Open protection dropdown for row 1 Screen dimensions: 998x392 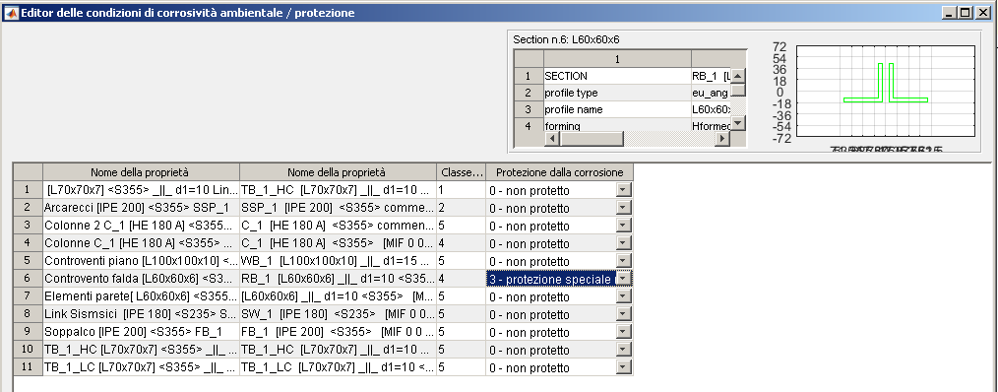pos(624,190)
